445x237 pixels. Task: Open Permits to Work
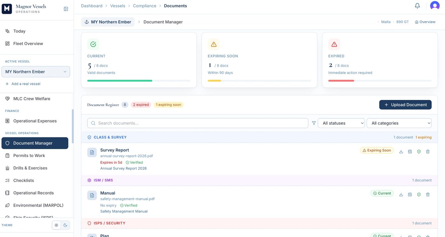35,155
